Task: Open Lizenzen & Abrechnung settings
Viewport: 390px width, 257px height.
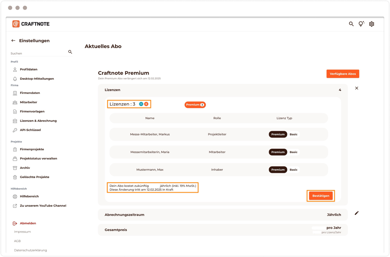Action: [x=38, y=121]
